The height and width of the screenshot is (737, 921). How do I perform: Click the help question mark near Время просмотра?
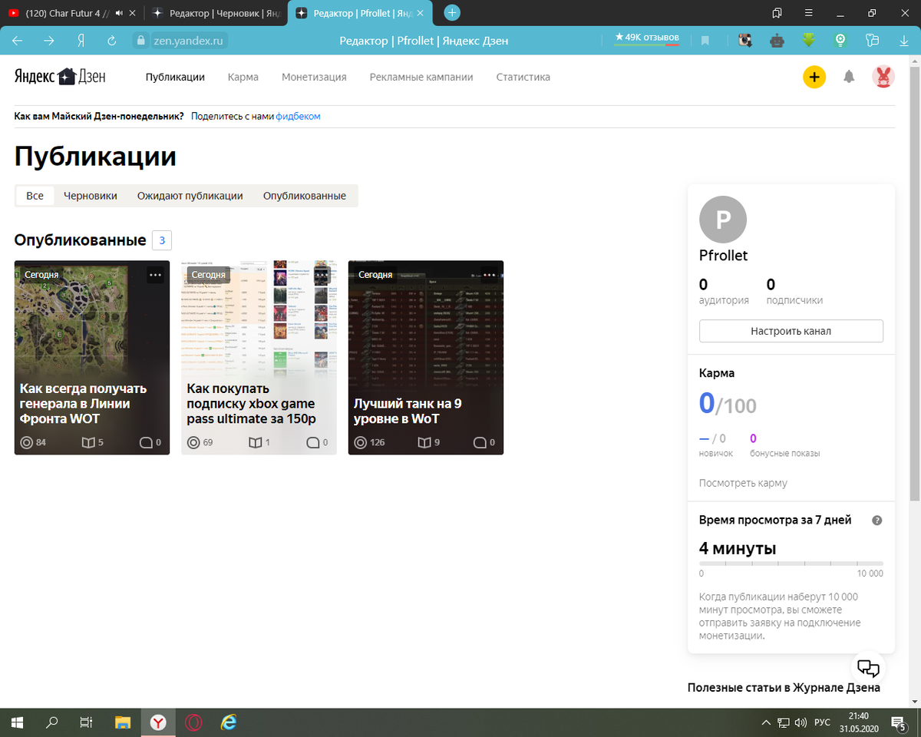click(x=877, y=521)
